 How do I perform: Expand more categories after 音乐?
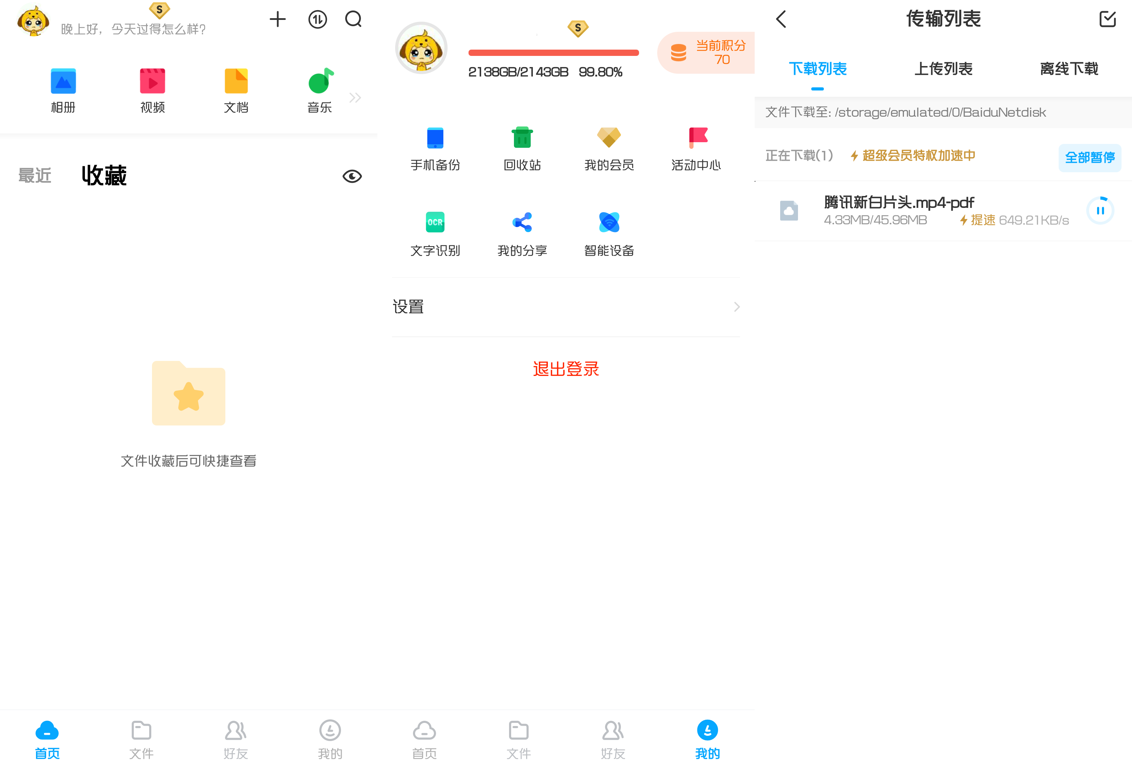pos(355,98)
